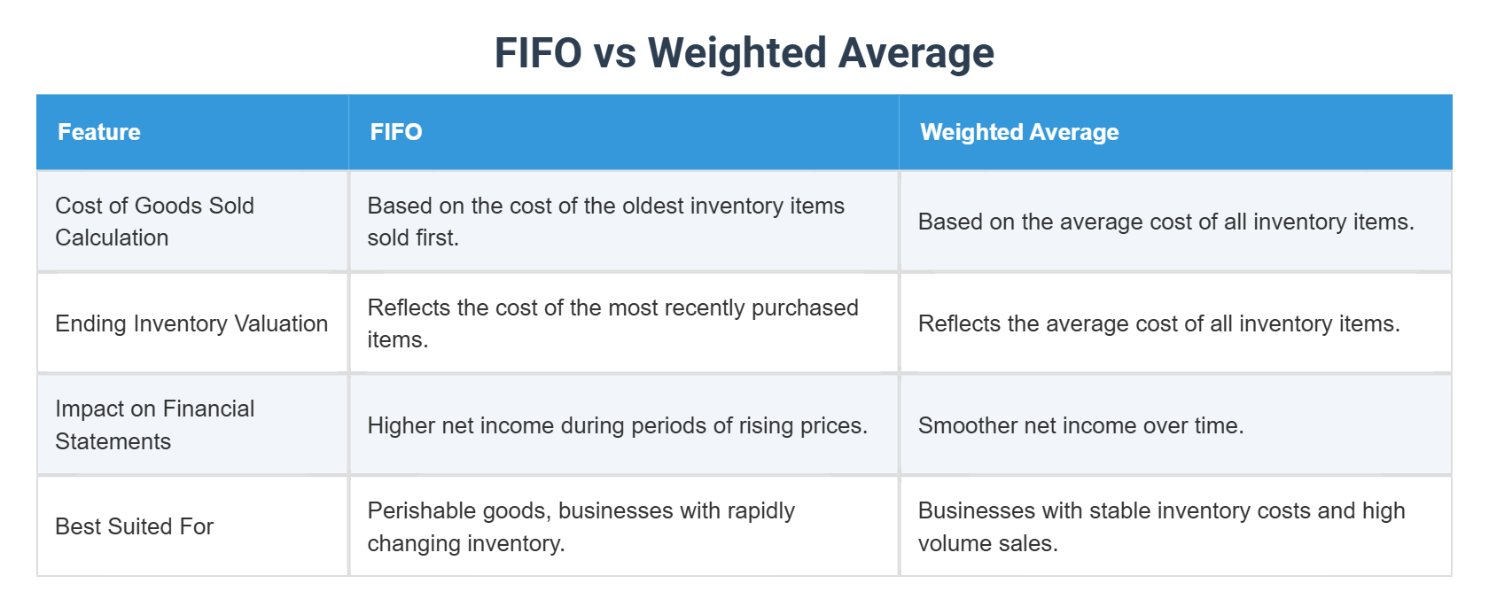Click the 'Cost of Goods Sold' text
The height and width of the screenshot is (615, 1489).
click(x=154, y=206)
